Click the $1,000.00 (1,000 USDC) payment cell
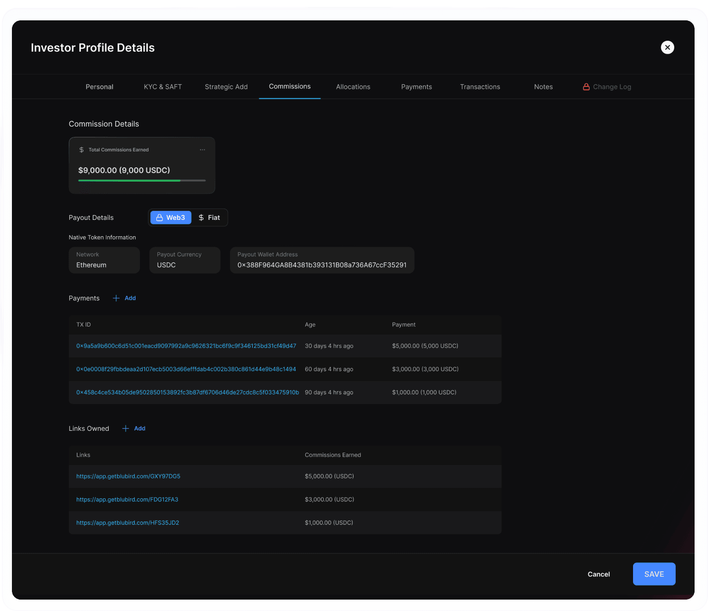The width and height of the screenshot is (708, 611). pos(425,393)
